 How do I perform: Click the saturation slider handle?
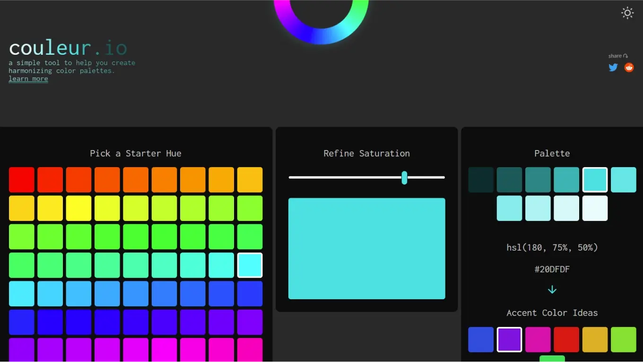coord(404,177)
